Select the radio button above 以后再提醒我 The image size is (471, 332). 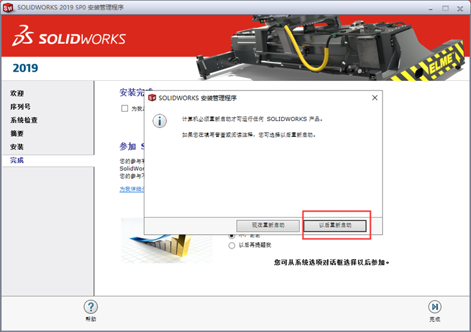[232, 236]
